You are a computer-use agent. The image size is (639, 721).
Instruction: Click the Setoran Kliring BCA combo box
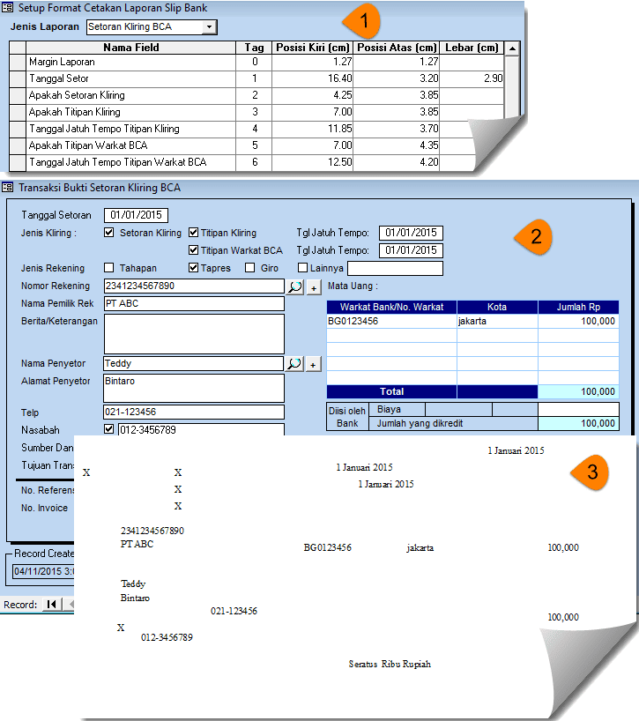[152, 26]
